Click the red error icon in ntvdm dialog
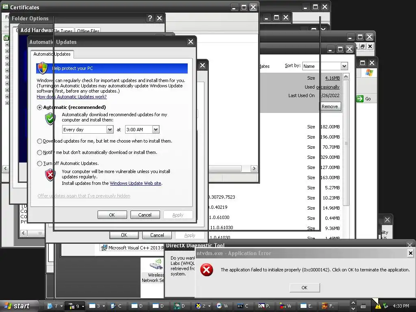The image size is (416, 312). tap(206, 270)
